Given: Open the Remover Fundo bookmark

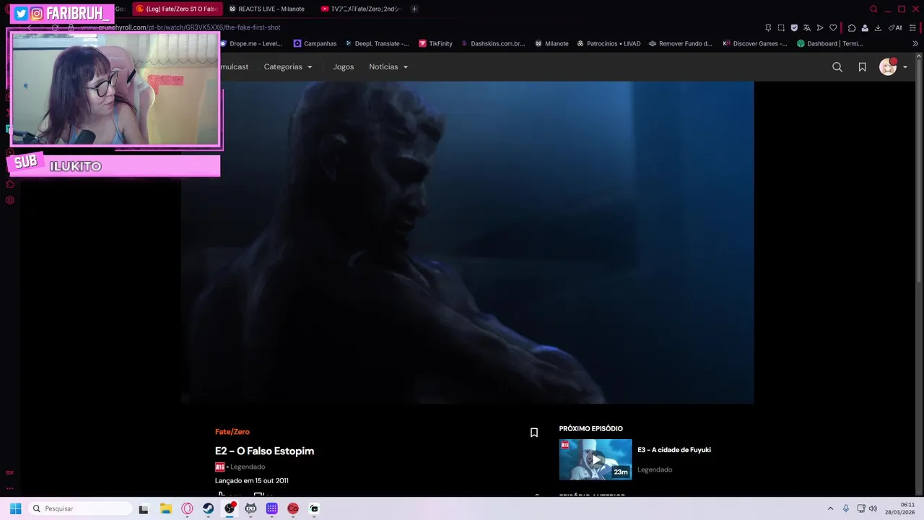Looking at the screenshot, I should click(681, 43).
